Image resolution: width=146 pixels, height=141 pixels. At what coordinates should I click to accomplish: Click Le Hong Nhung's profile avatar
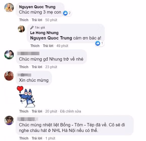(21, 29)
